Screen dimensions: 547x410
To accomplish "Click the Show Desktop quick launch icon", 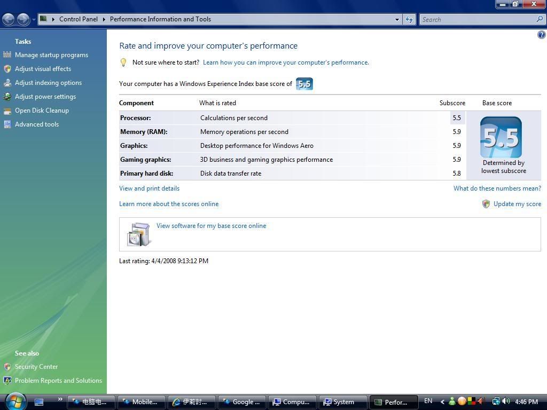I will (39, 402).
